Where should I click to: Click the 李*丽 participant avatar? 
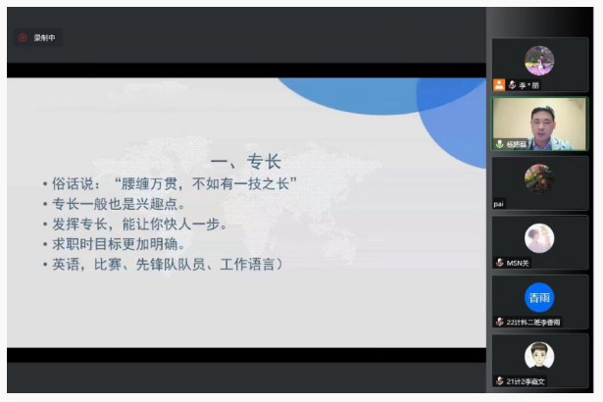coord(539,60)
